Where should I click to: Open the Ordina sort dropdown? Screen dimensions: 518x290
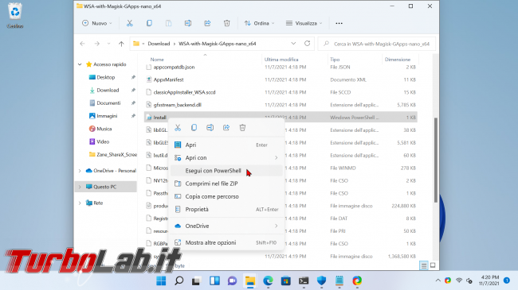pos(259,23)
